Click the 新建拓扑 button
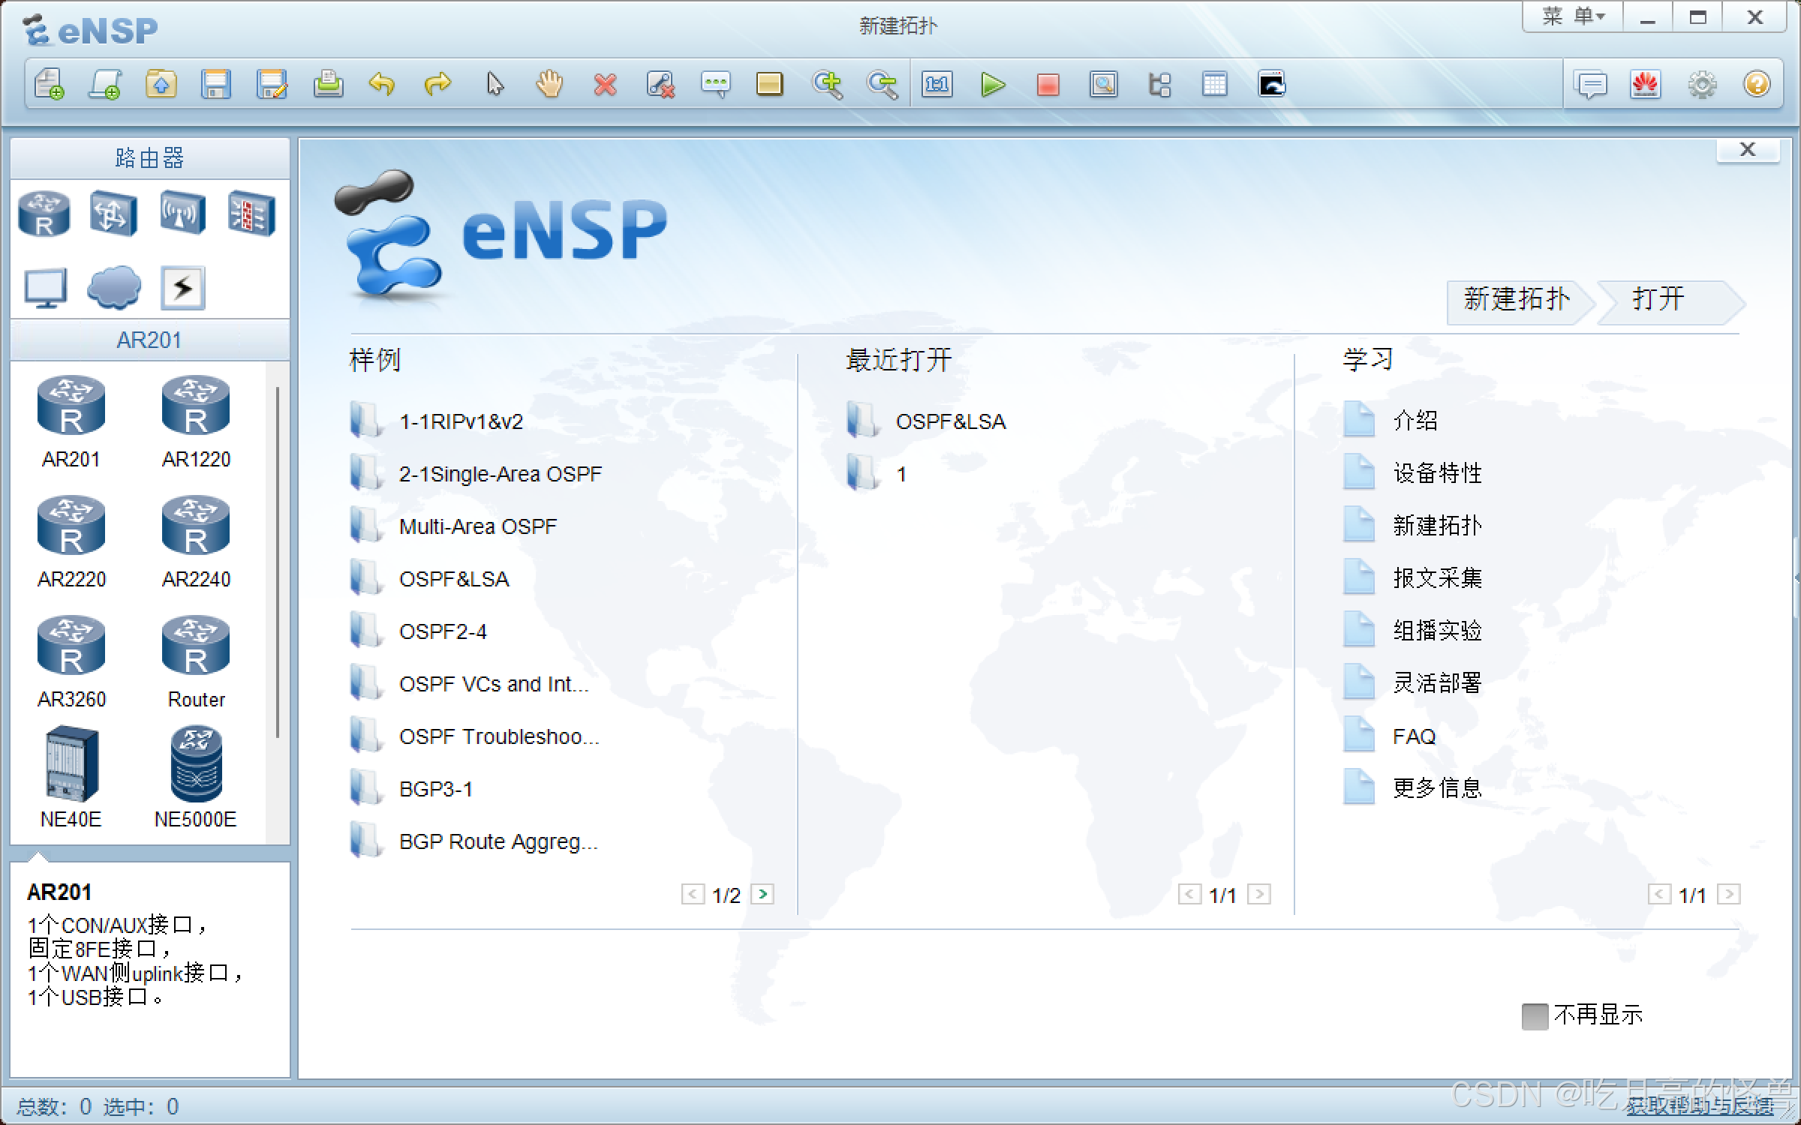The image size is (1801, 1125). [1516, 300]
